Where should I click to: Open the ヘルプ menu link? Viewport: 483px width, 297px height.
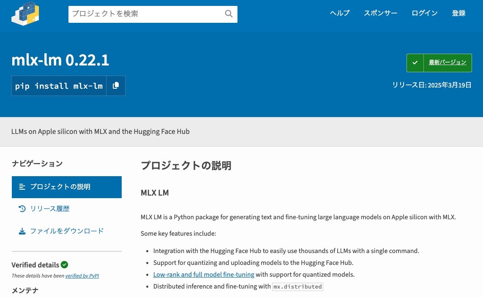click(x=340, y=13)
